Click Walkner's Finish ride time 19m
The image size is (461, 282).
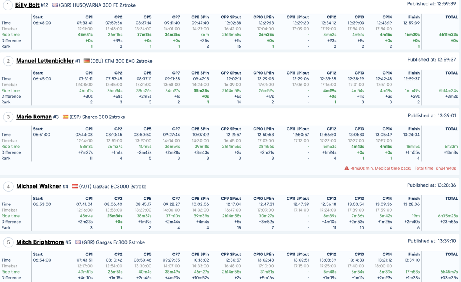point(416,216)
